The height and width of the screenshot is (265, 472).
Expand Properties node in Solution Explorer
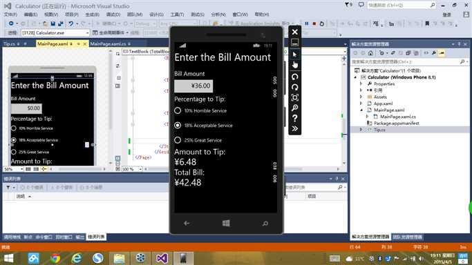tap(361, 84)
